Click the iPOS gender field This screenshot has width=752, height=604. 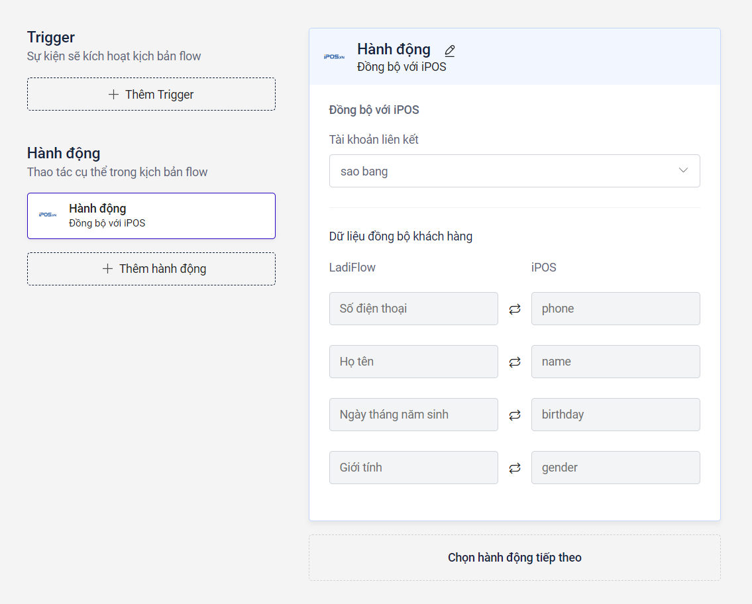616,468
